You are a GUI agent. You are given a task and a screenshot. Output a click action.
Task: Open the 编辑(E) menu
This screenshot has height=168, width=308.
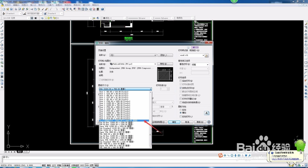16,5
